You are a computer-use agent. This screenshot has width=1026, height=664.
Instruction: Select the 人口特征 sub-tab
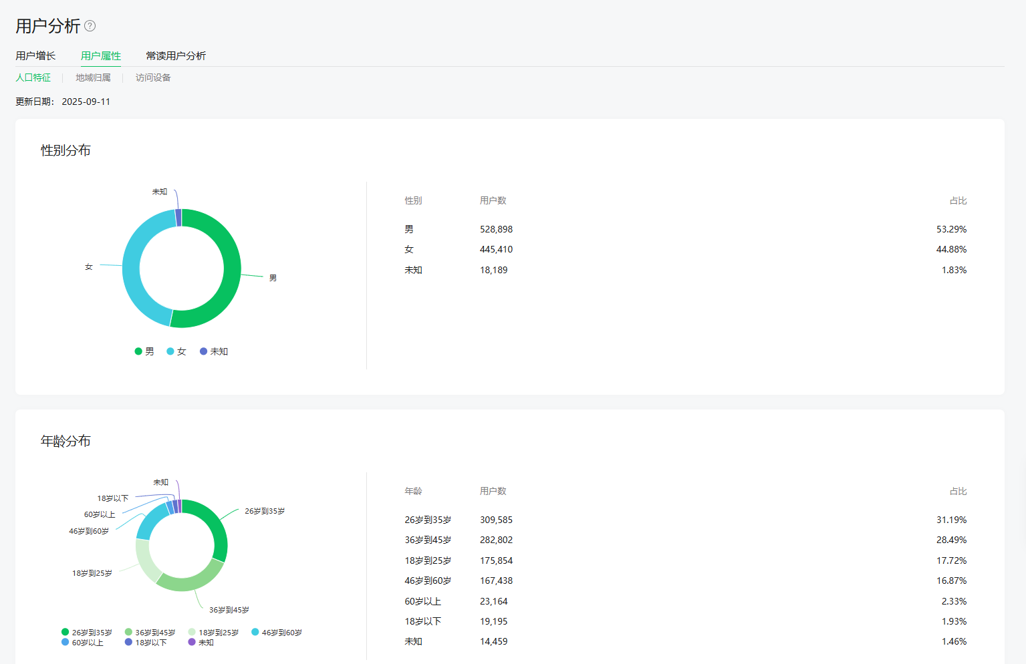[x=33, y=77]
